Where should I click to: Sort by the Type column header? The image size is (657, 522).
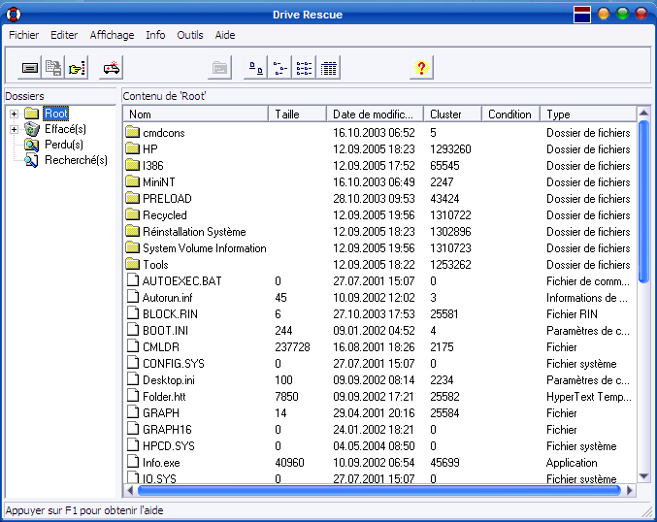[x=588, y=114]
